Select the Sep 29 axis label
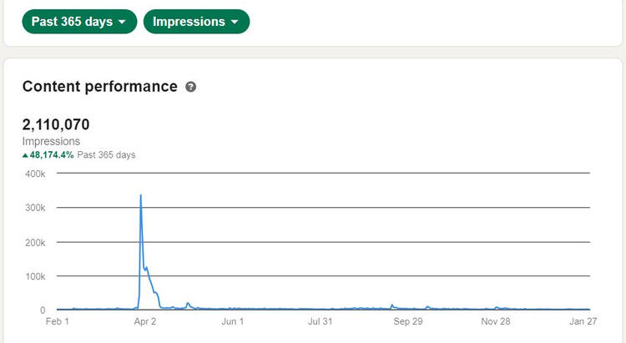 click(x=408, y=321)
